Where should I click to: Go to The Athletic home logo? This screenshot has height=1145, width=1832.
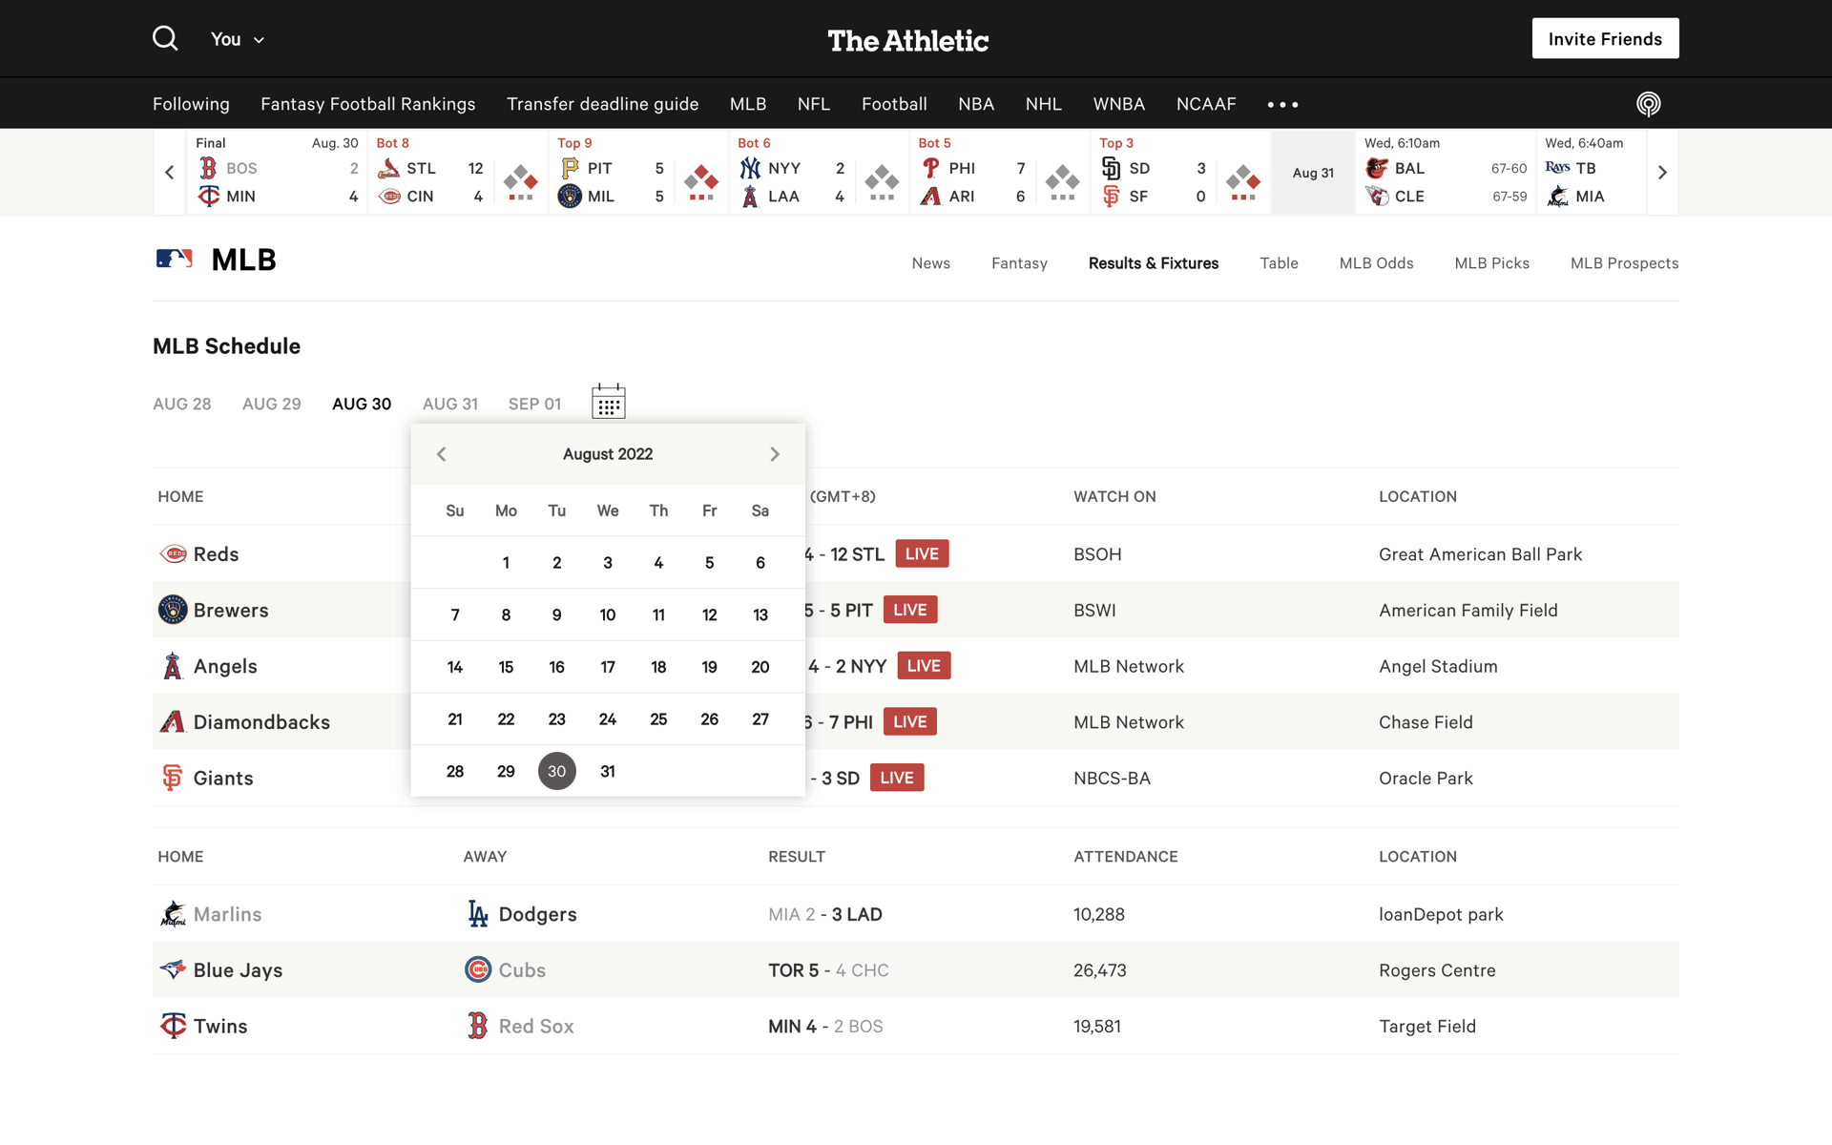(x=907, y=40)
